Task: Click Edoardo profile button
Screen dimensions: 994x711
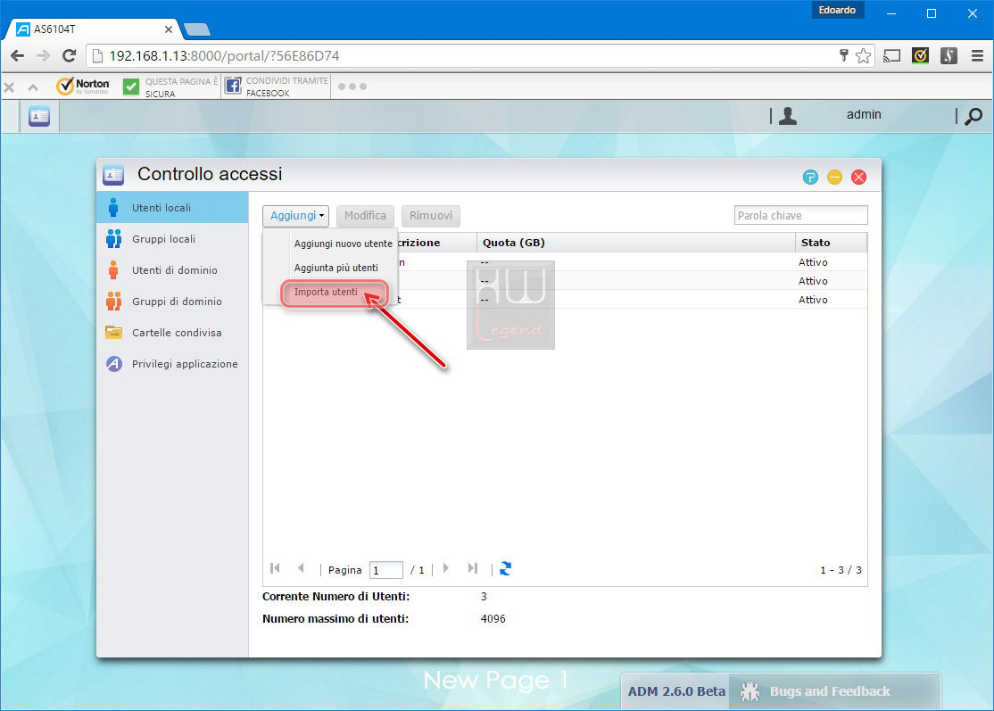Action: tap(837, 10)
